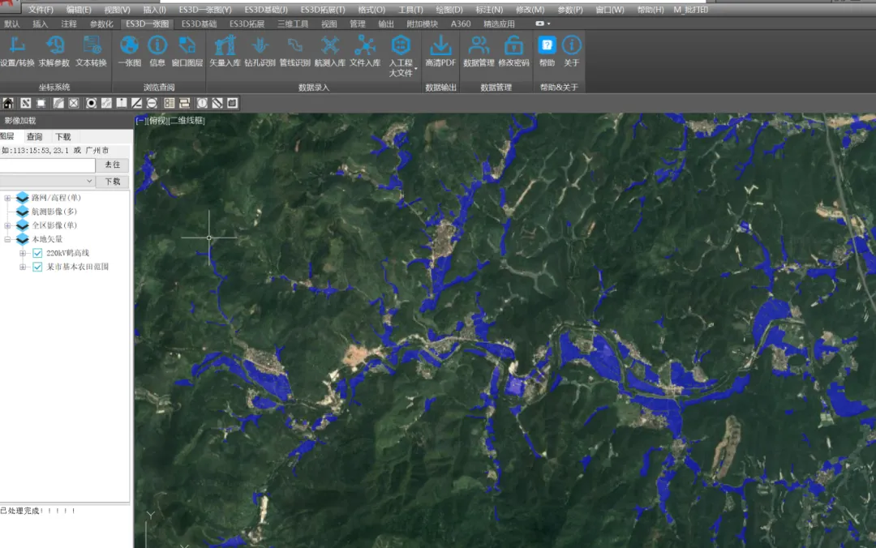This screenshot has width=876, height=548.
Task: Click the 去往 button
Action: click(x=112, y=165)
